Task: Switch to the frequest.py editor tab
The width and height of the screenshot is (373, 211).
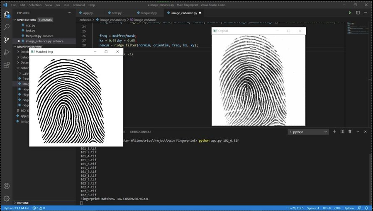Action: 149,13
